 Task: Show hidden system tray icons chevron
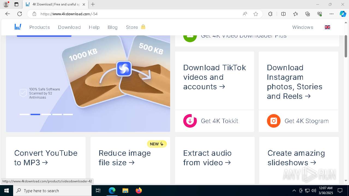coord(294,191)
